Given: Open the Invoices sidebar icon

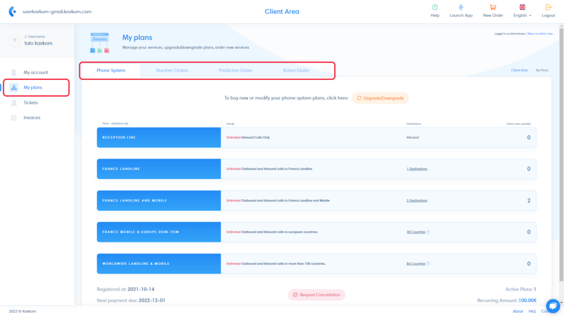Looking at the screenshot, I should [14, 118].
